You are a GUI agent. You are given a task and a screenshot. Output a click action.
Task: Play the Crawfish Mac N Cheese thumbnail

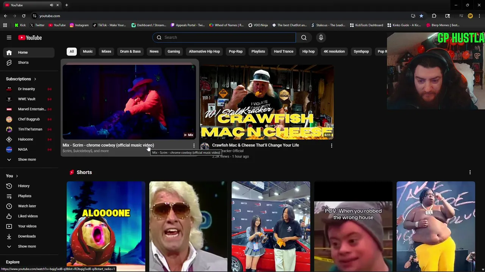tap(267, 102)
